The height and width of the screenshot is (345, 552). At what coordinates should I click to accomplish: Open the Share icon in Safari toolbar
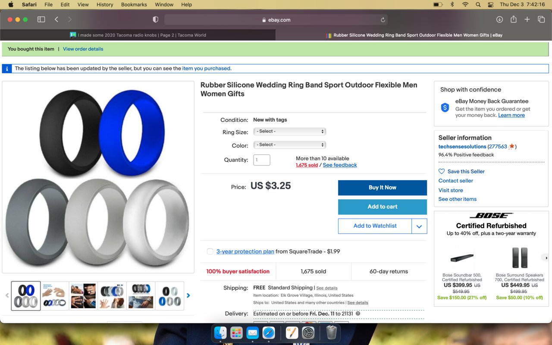(x=513, y=19)
